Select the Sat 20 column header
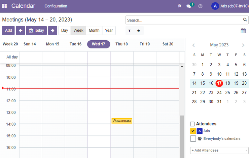 (x=168, y=44)
